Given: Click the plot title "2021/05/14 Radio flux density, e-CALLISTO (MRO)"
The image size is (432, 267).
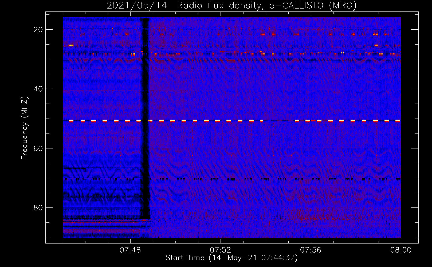Looking at the screenshot, I should pyautogui.click(x=231, y=5).
